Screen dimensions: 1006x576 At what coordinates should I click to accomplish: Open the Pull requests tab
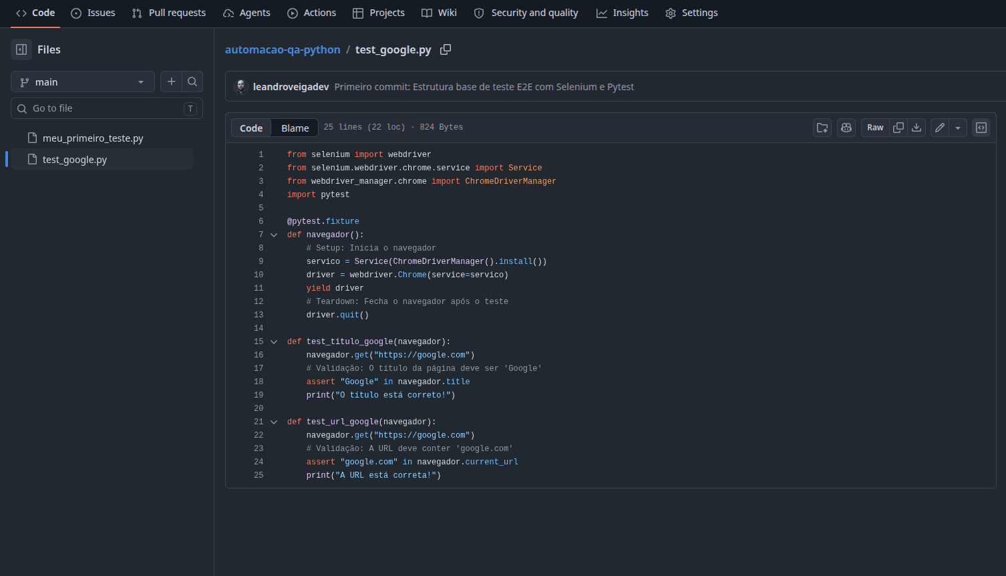(x=169, y=13)
